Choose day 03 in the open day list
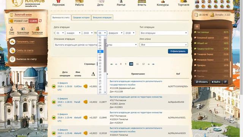The width and height of the screenshot is (243, 137). (100, 43)
